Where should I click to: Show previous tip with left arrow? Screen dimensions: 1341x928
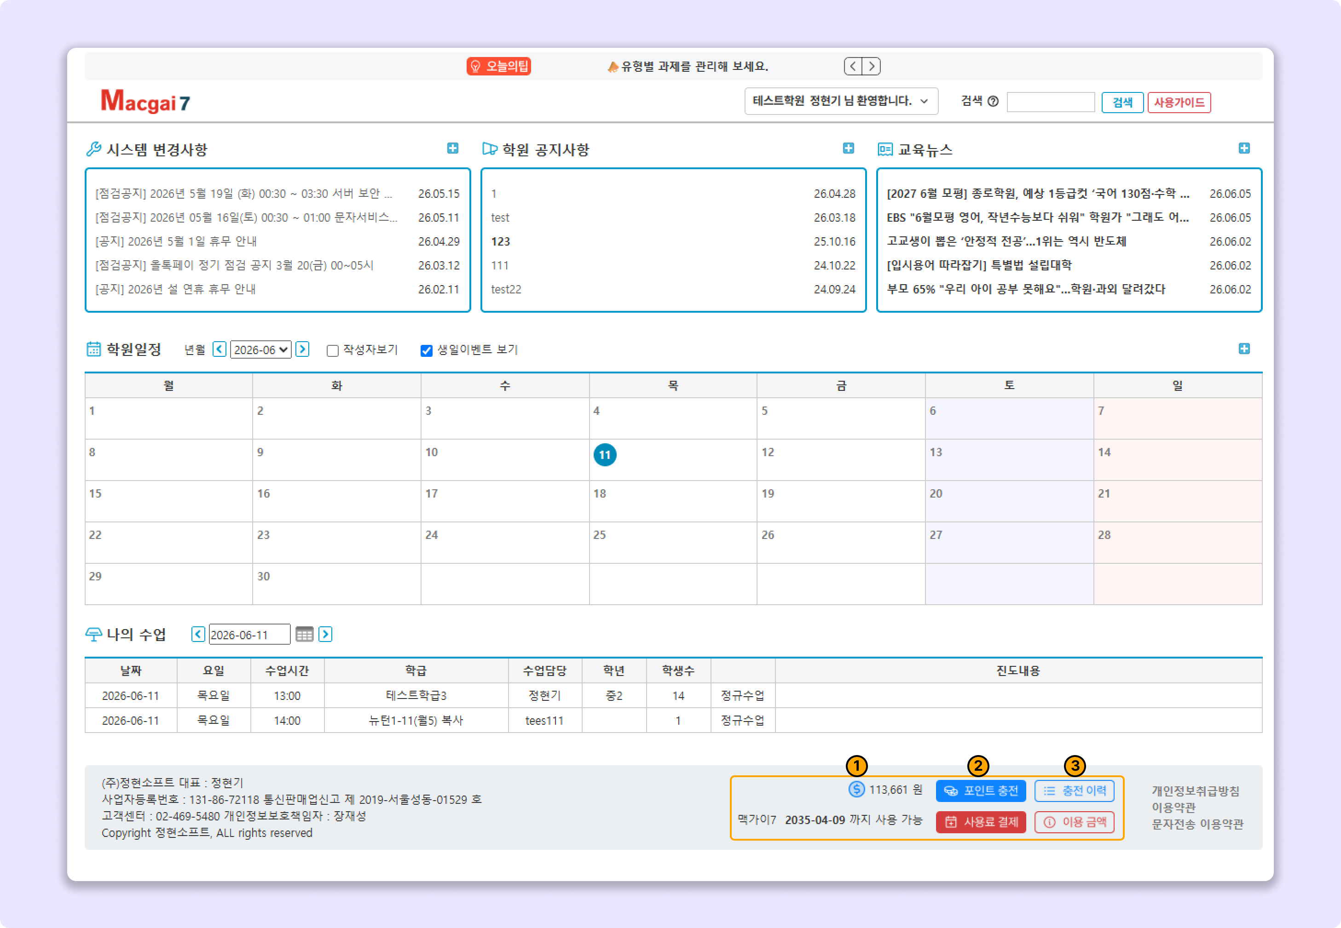[x=853, y=66]
